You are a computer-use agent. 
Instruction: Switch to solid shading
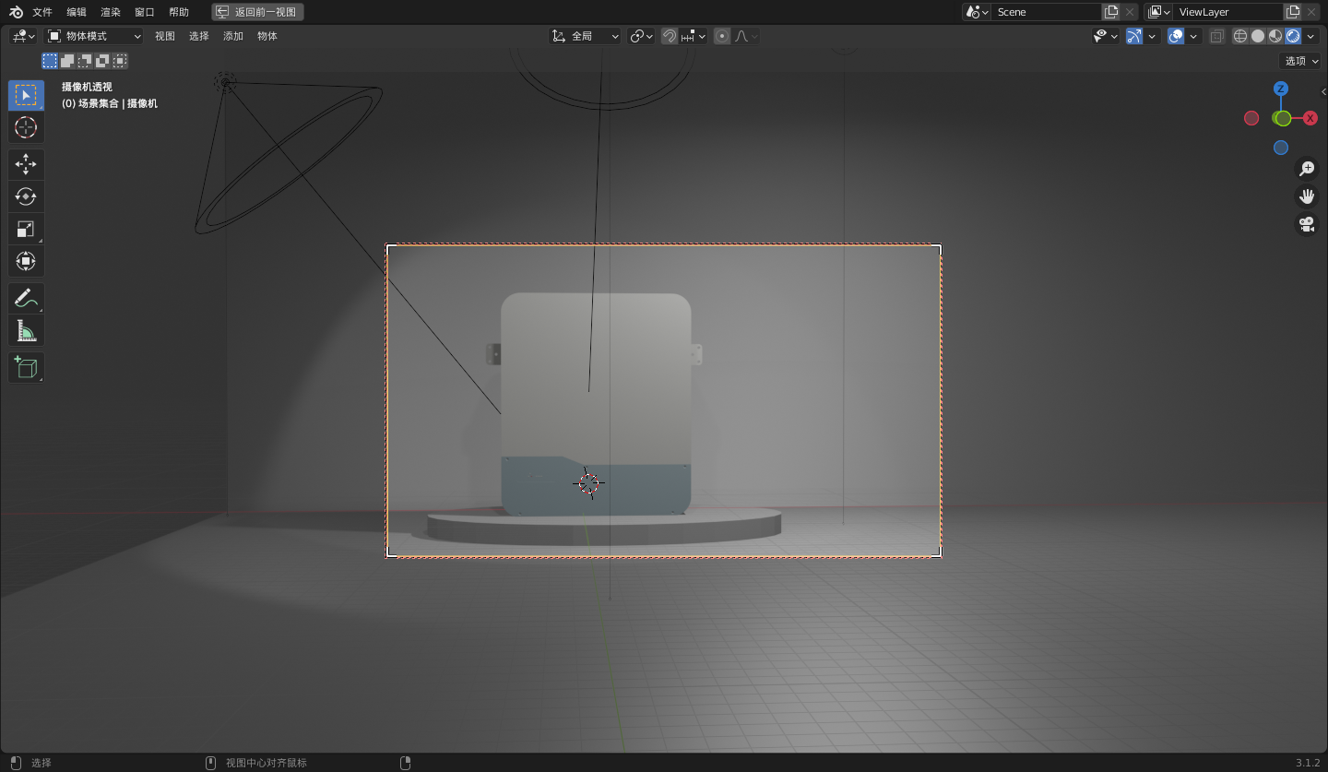click(1258, 36)
